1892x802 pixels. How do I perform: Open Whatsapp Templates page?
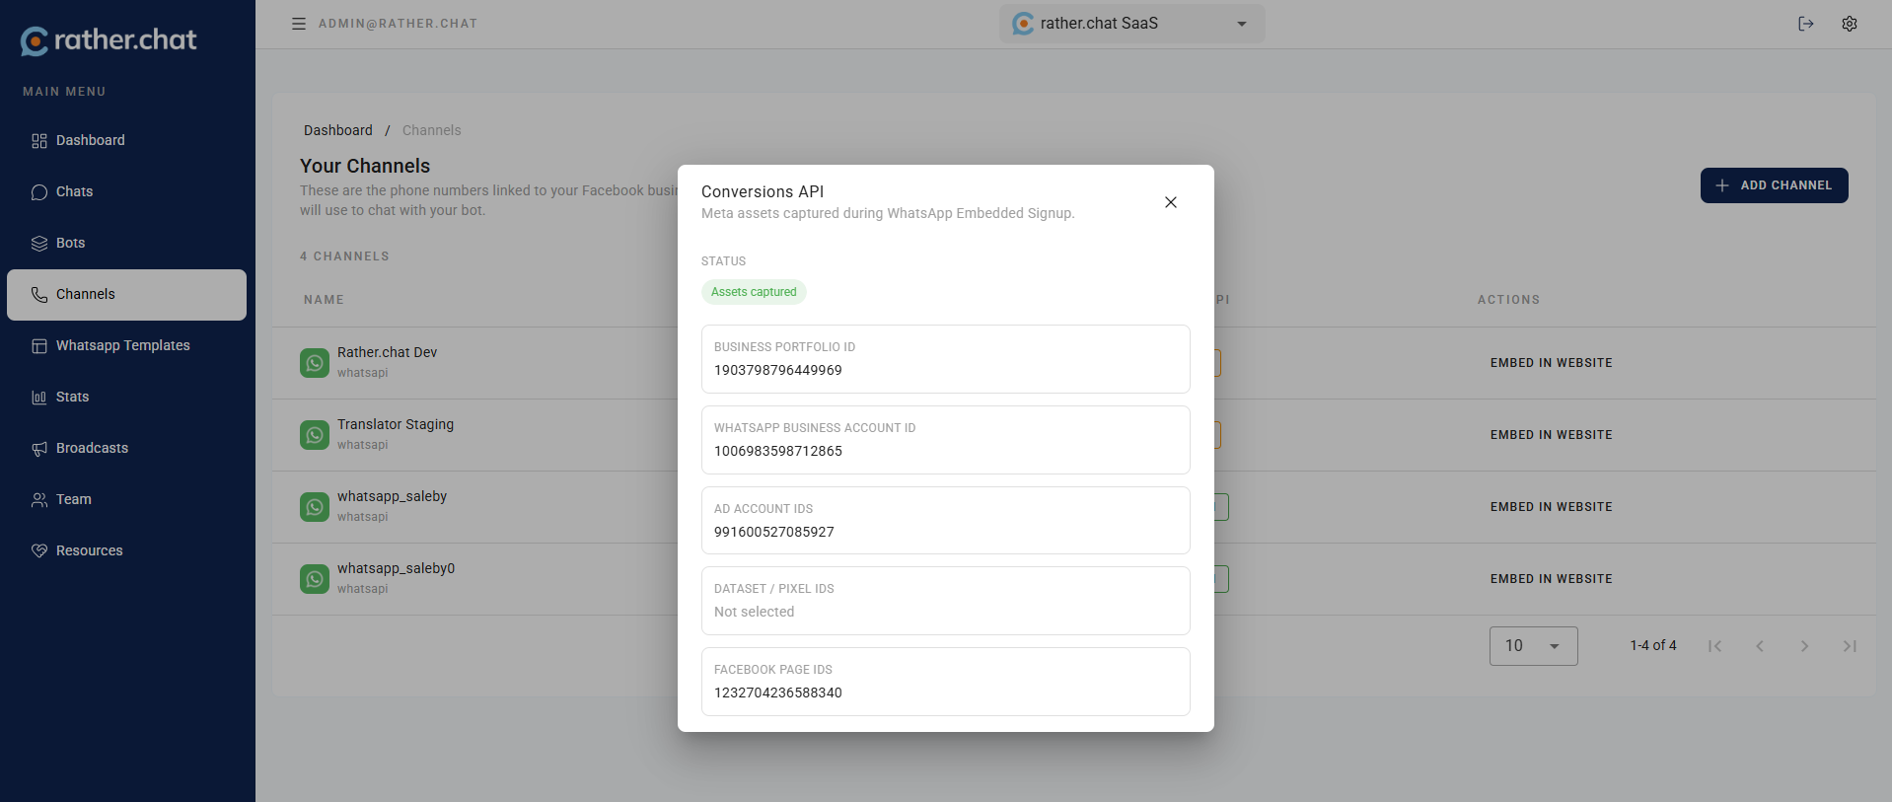(x=126, y=345)
